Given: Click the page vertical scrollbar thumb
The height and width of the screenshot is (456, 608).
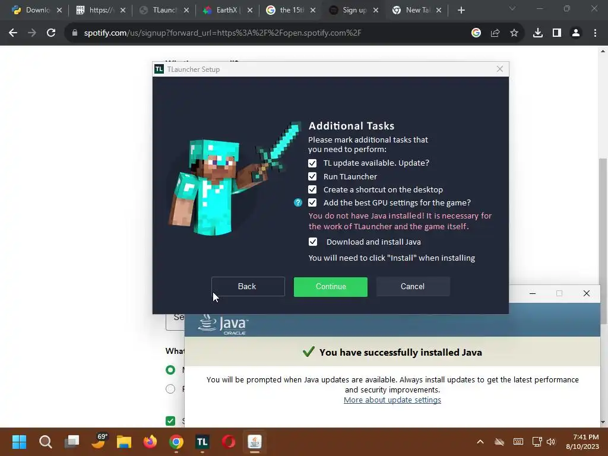Looking at the screenshot, I should click(603, 241).
